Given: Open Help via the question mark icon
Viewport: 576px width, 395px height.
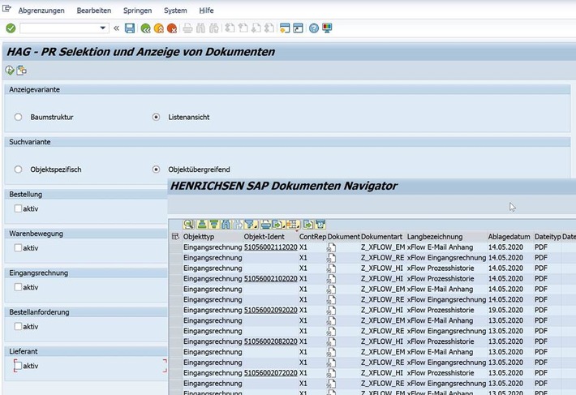Looking at the screenshot, I should pos(314,28).
